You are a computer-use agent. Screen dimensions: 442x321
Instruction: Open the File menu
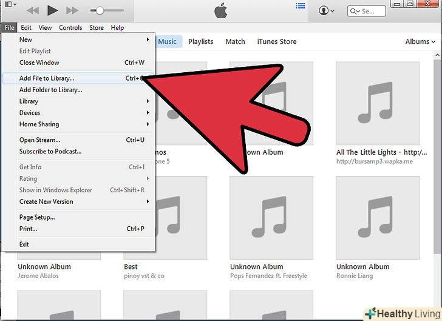9,28
